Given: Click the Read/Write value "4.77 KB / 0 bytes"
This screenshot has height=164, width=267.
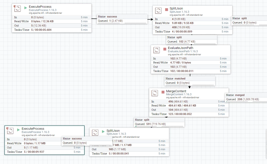Looking at the screenshot, I should [x=181, y=62].
